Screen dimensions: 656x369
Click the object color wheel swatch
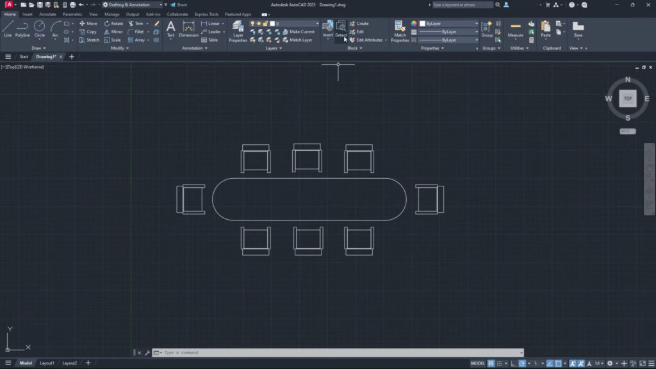click(x=414, y=24)
